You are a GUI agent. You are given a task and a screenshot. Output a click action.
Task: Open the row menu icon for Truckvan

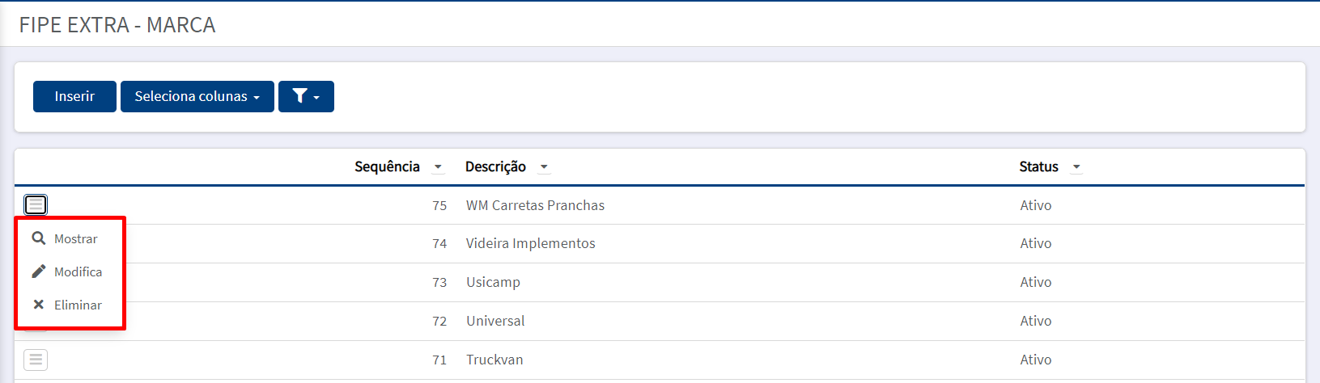tap(36, 360)
